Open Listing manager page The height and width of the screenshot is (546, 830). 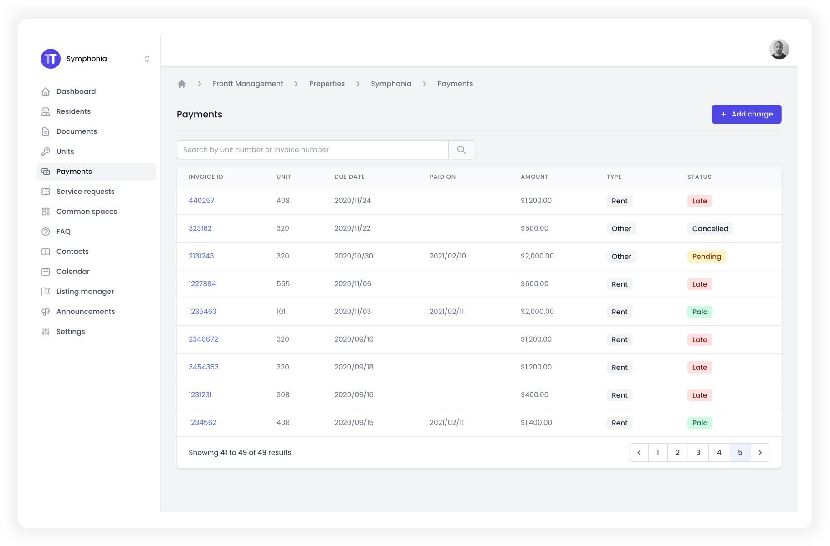pyautogui.click(x=96, y=292)
